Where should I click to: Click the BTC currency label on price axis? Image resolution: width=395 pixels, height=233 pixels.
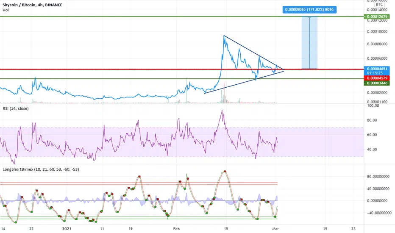(x=379, y=4)
